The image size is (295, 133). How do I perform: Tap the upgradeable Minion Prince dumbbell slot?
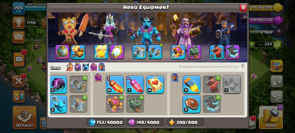[x=155, y=52]
